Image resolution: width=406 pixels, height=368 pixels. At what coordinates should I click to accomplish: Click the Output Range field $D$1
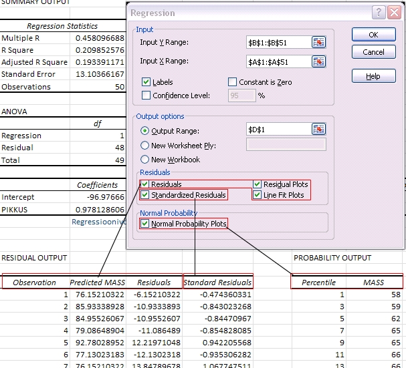(279, 130)
